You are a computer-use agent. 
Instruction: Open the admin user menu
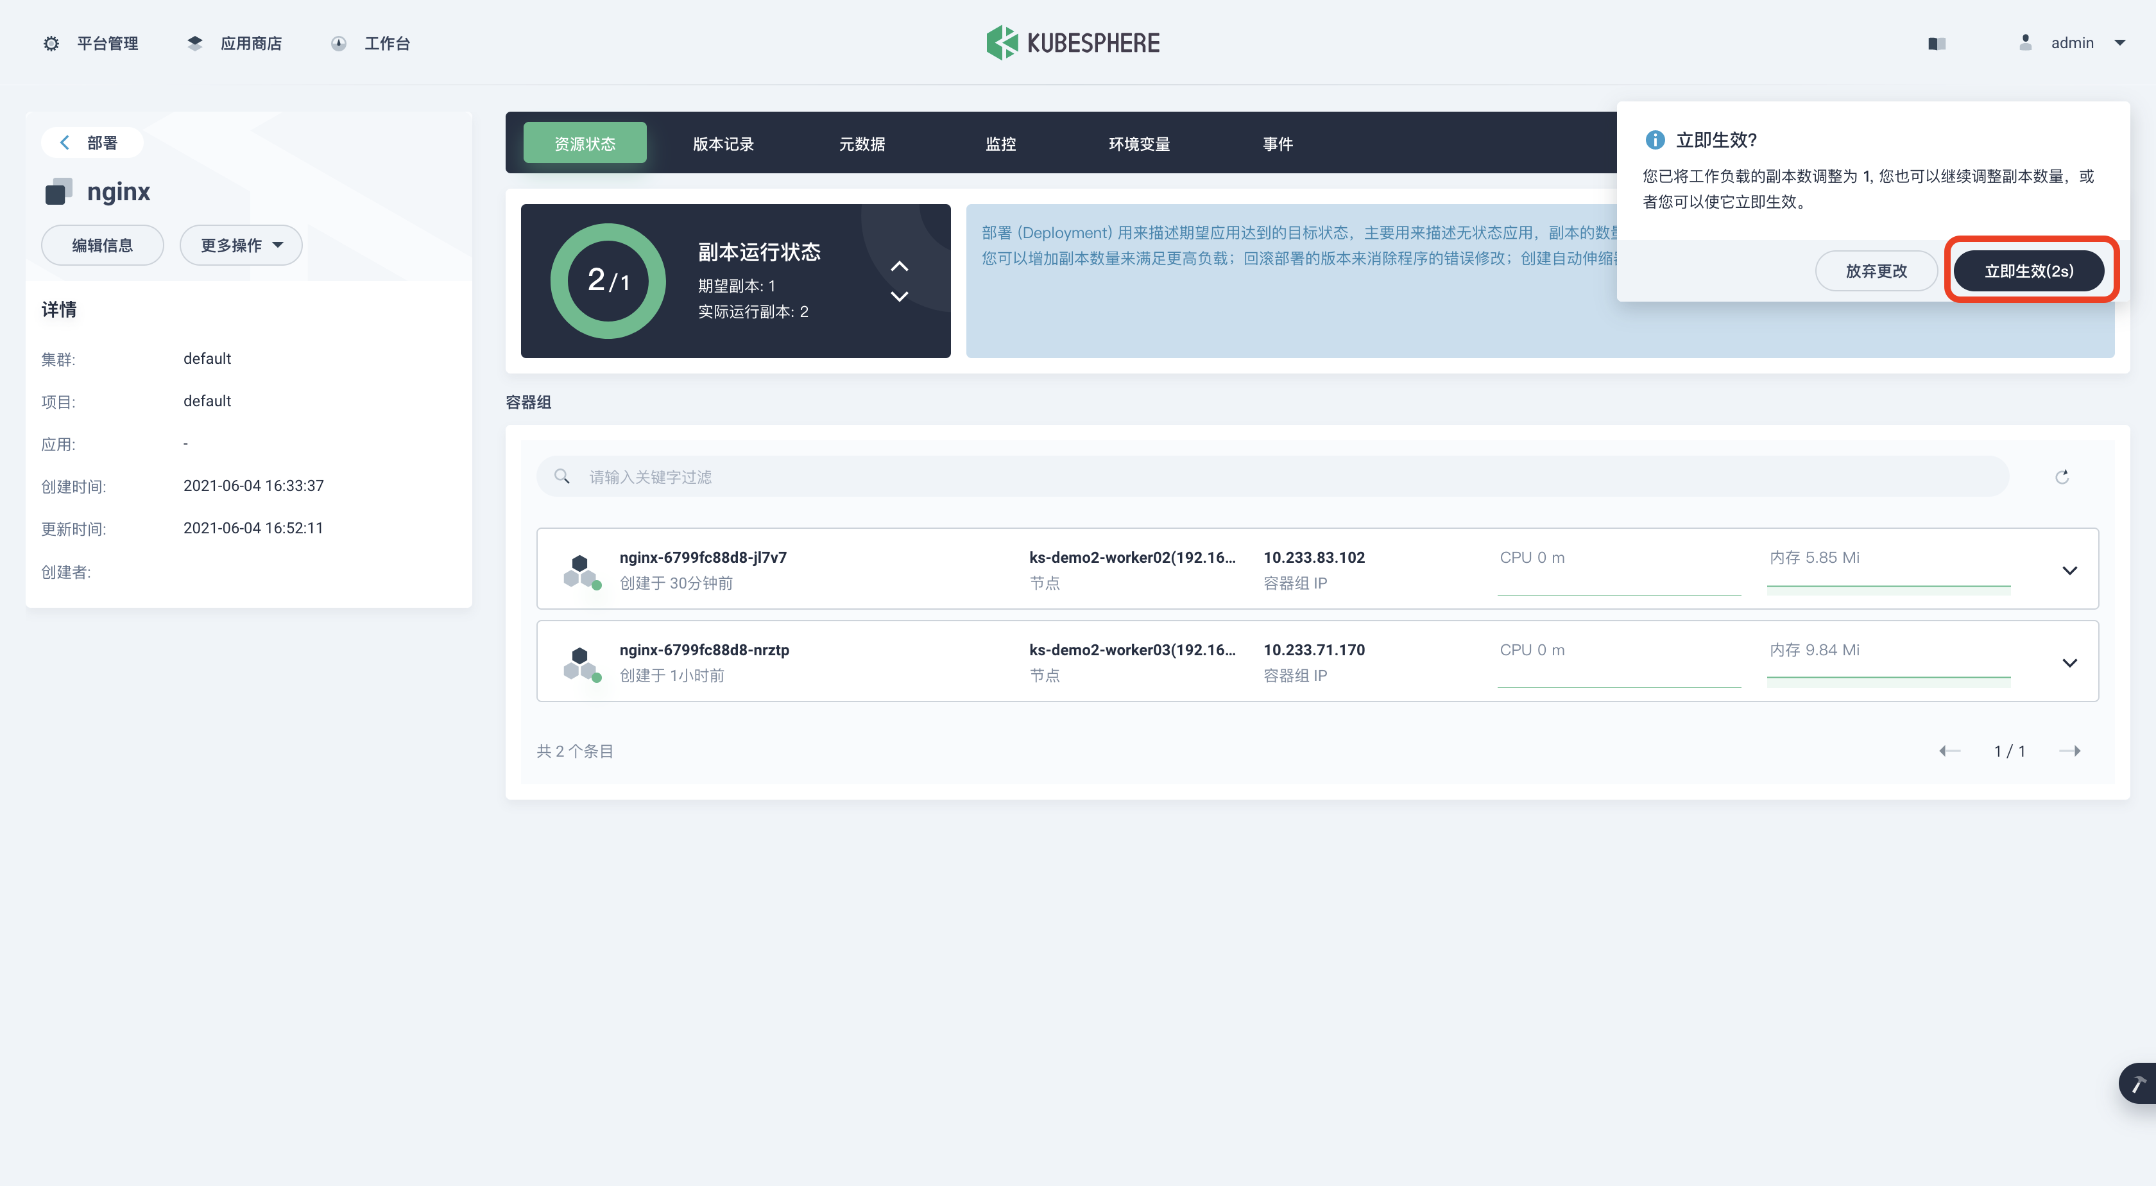2073,43
